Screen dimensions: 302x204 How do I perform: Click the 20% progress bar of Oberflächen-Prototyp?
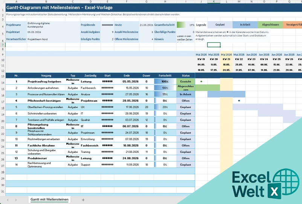pos(165,107)
